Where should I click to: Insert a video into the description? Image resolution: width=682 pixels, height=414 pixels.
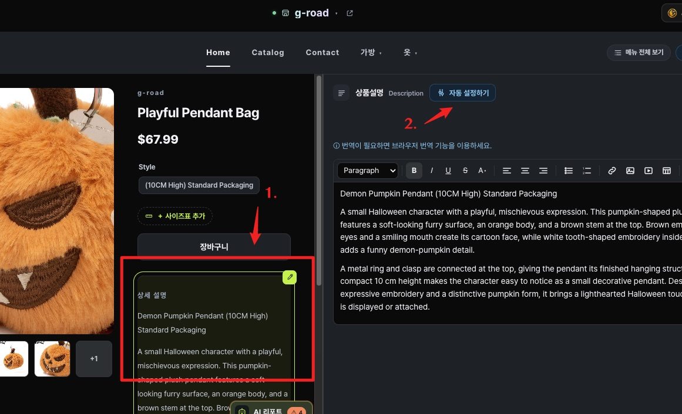pos(649,170)
